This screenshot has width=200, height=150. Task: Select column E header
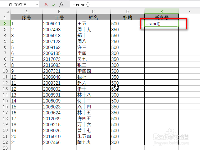pyautogui.click(x=162, y=12)
